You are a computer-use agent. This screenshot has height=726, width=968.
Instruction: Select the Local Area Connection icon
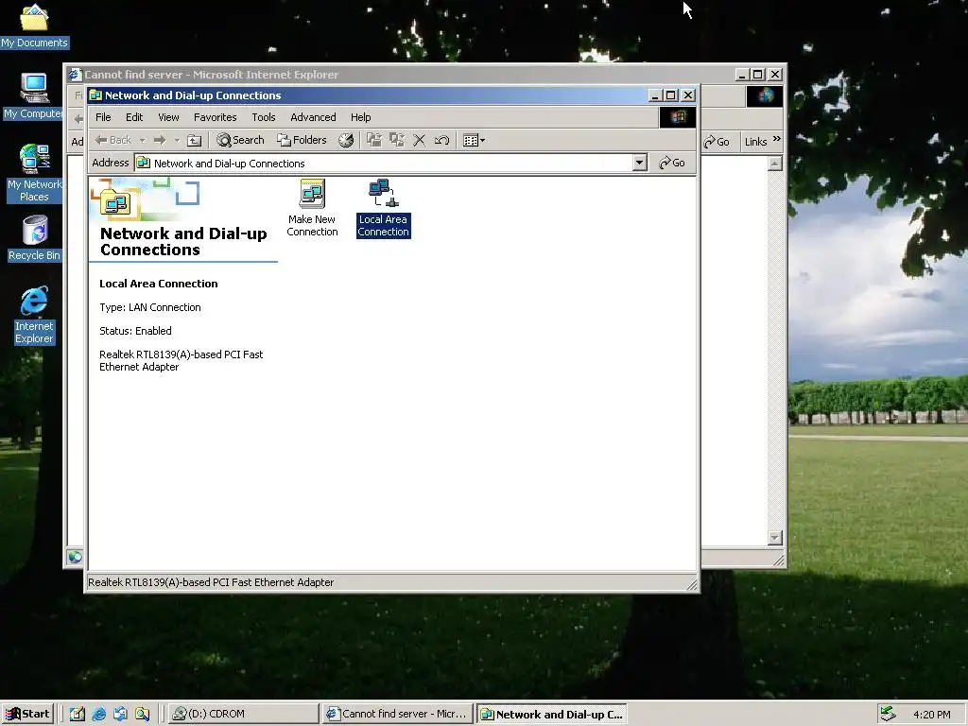384,208
